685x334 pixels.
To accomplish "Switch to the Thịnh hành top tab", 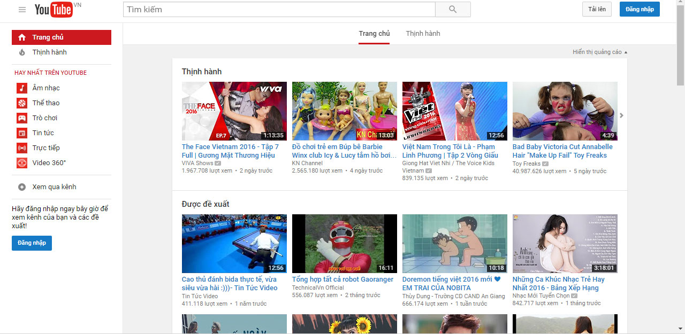I will (x=423, y=34).
